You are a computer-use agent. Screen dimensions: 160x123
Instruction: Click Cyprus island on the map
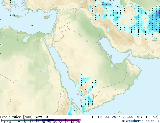[x=48, y=17]
